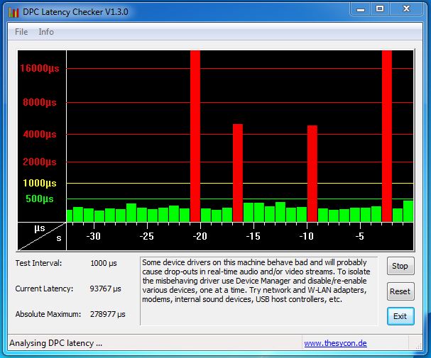This screenshot has height=358, width=431.
Task: Click the 2000µs axis label
Action: coord(40,162)
